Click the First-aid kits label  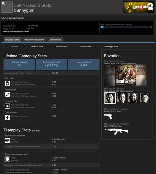[x=11, y=101]
